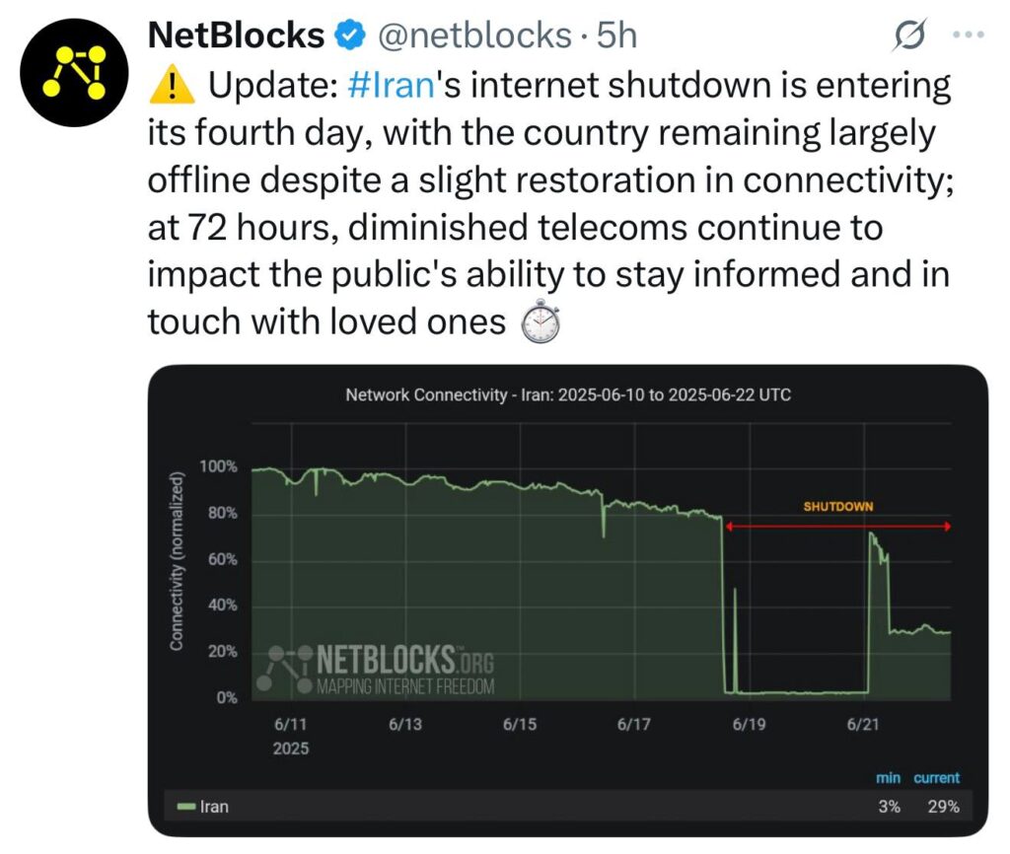Click the blue verified badge
The height and width of the screenshot is (854, 1010).
pyautogui.click(x=350, y=36)
